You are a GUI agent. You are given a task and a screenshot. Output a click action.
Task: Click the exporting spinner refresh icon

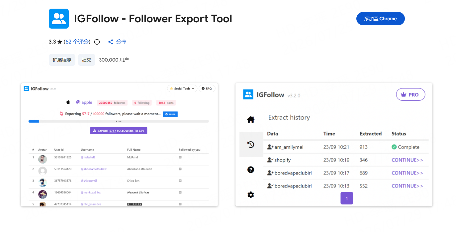pos(61,114)
